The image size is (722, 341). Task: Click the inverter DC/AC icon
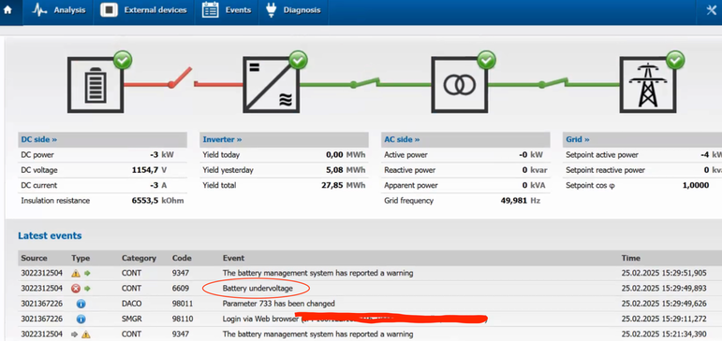[x=272, y=85]
